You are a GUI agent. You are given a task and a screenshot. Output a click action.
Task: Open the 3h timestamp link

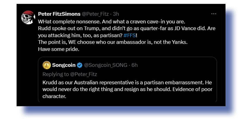point(116,14)
